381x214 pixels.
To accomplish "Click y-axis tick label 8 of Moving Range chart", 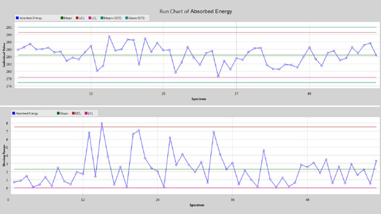I will click(7, 123).
